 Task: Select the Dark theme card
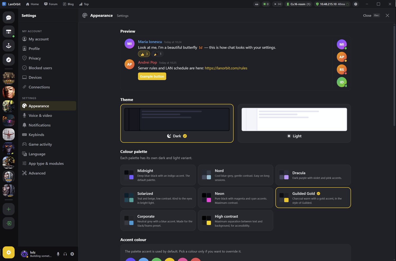[177, 123]
